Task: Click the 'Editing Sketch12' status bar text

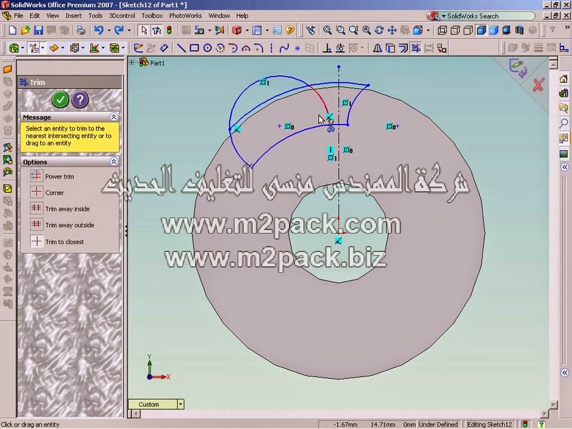Action: pyautogui.click(x=490, y=424)
